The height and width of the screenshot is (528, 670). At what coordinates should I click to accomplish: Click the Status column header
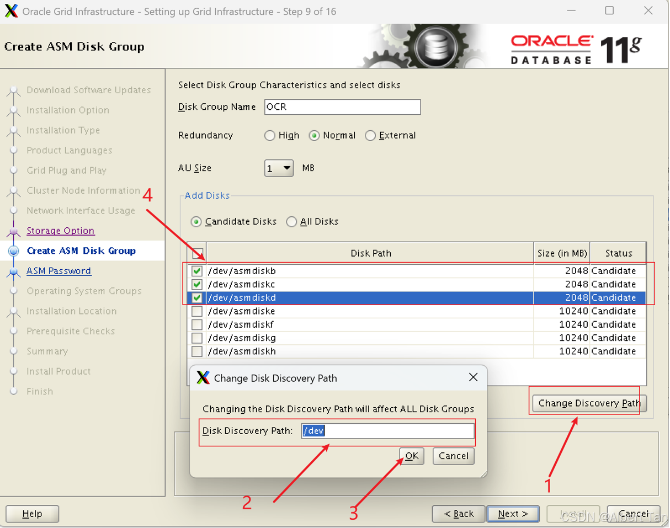618,253
